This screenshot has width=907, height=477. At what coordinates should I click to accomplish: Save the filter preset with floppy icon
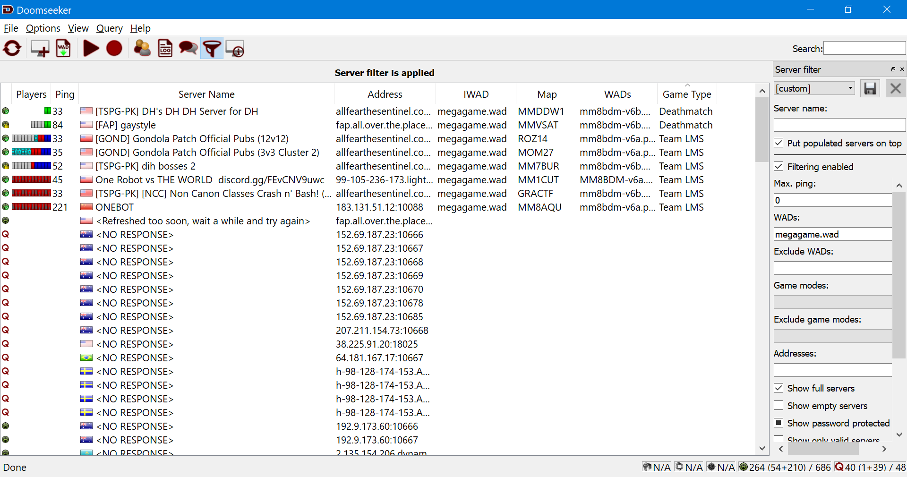870,88
